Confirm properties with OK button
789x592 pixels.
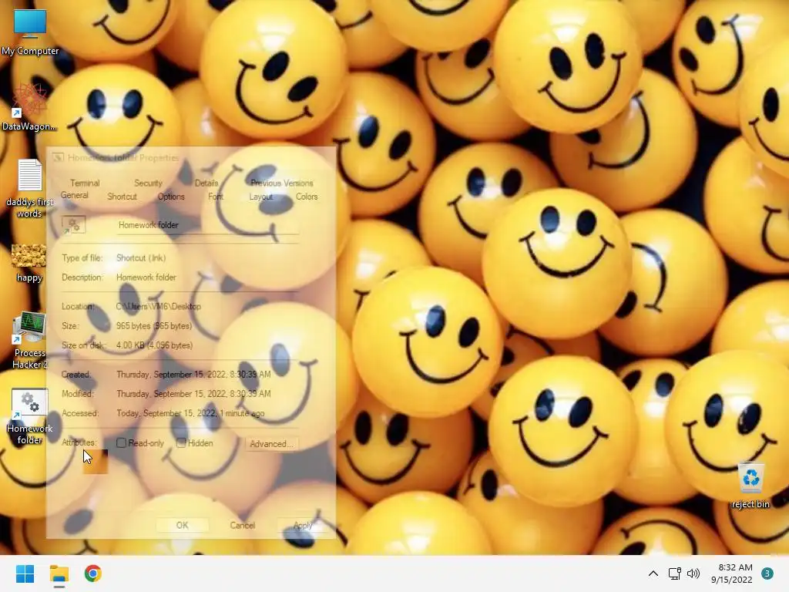pos(182,525)
